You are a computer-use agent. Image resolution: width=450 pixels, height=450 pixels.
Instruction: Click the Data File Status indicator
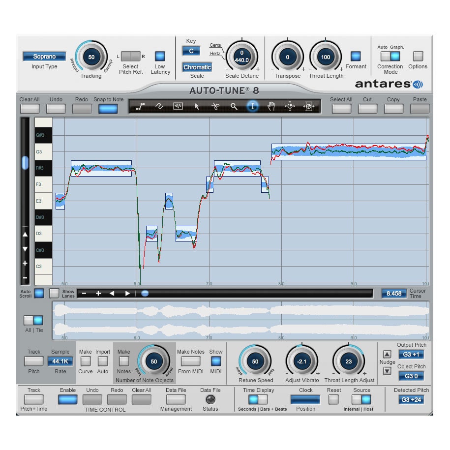(x=210, y=399)
